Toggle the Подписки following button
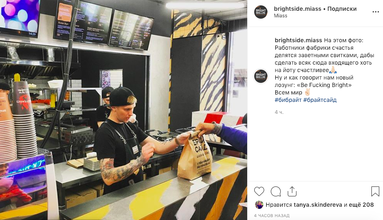This screenshot has height=220, width=383. click(x=342, y=9)
